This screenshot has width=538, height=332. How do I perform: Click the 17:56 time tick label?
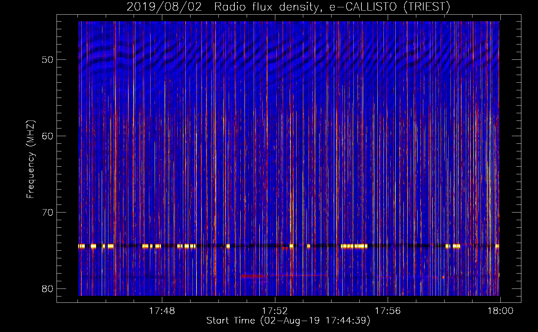tap(388, 311)
